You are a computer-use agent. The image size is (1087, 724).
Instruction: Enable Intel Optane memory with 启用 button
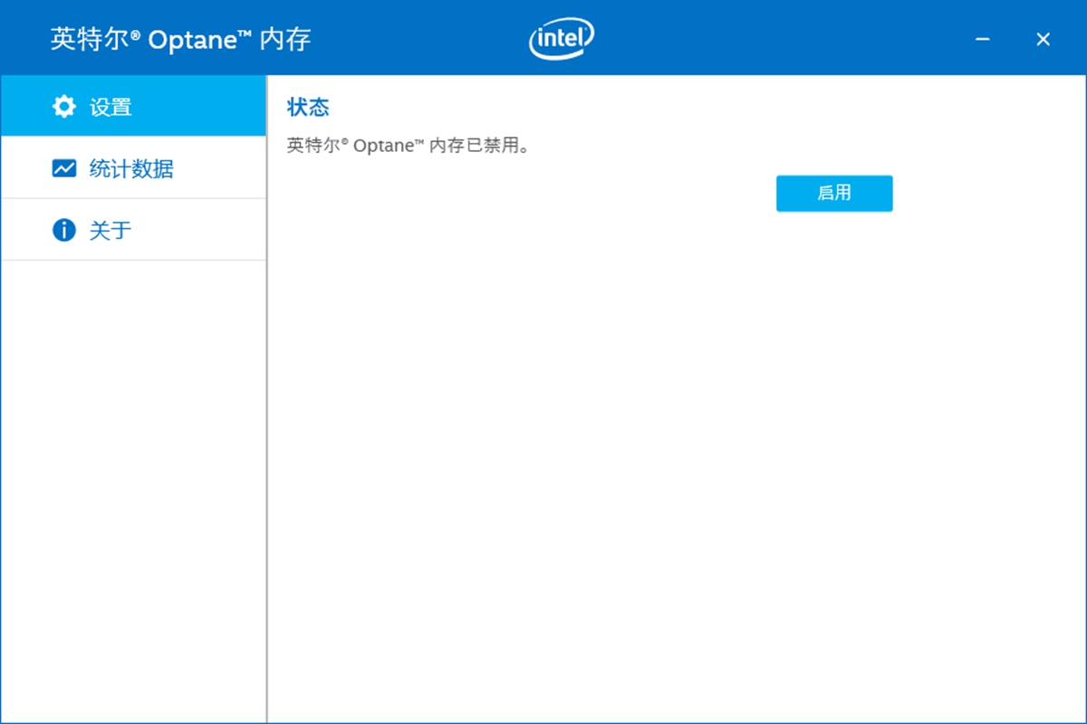(834, 193)
